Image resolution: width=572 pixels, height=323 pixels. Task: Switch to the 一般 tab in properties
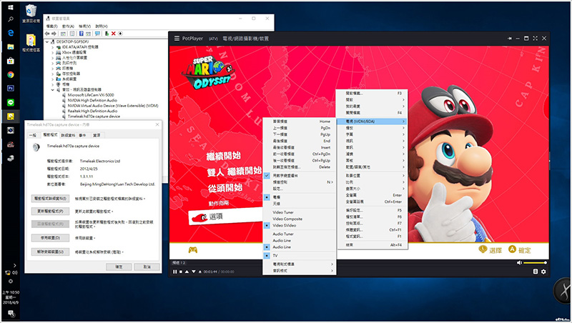pos(32,134)
